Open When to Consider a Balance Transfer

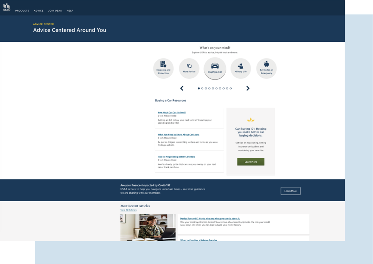pos(199,240)
